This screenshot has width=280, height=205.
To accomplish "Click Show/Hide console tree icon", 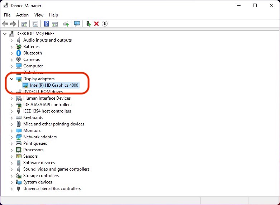I will [24, 24].
